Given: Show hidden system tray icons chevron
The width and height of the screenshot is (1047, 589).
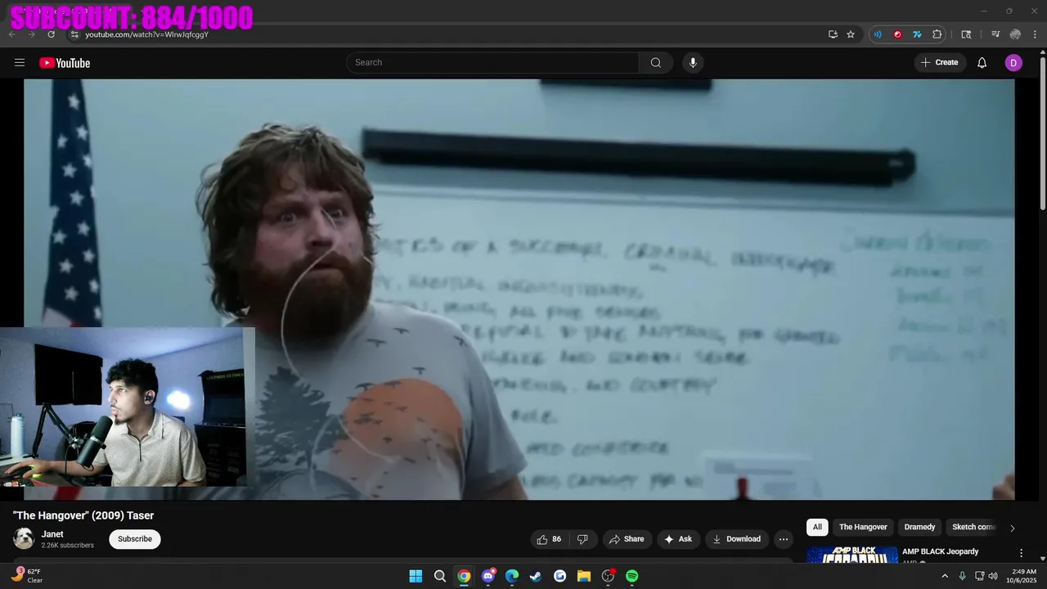Looking at the screenshot, I should coord(945,576).
